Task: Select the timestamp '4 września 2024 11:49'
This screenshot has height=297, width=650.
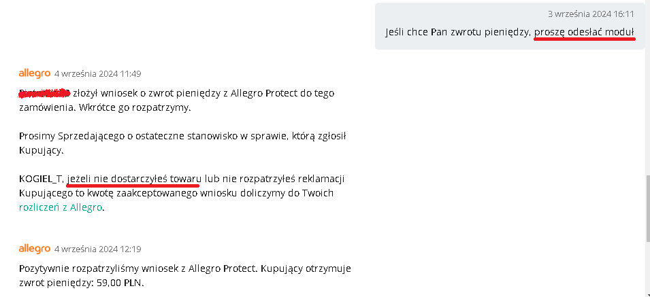Action: (98, 74)
